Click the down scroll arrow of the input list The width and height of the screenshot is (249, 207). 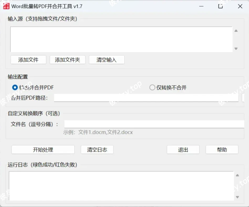pyautogui.click(x=236, y=49)
